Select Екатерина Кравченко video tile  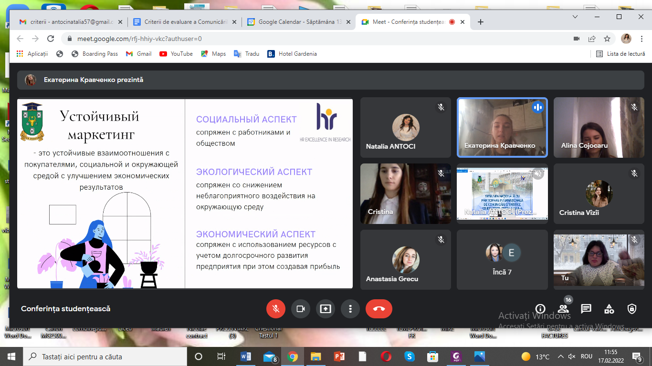502,127
